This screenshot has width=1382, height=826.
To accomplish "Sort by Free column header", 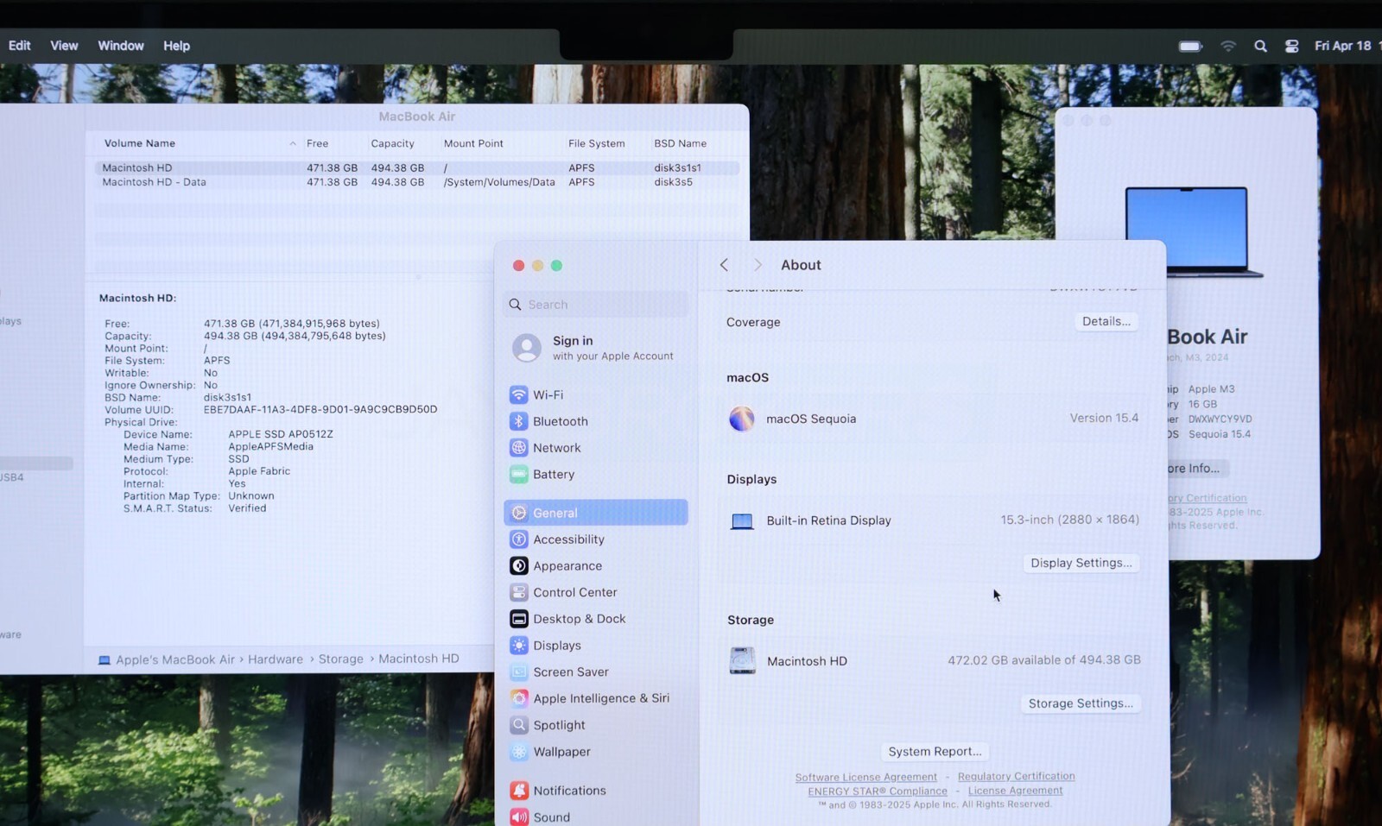I will (317, 143).
